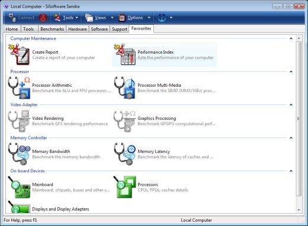Click the Computer Maintenance heading
The width and height of the screenshot is (308, 226).
(33, 38)
